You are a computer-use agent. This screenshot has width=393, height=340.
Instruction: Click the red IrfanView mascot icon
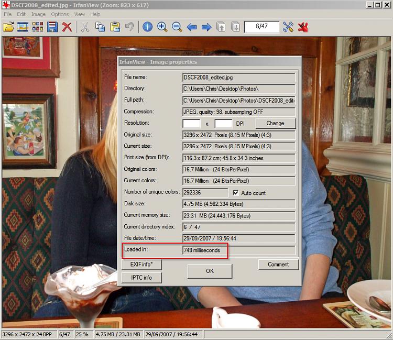(303, 27)
